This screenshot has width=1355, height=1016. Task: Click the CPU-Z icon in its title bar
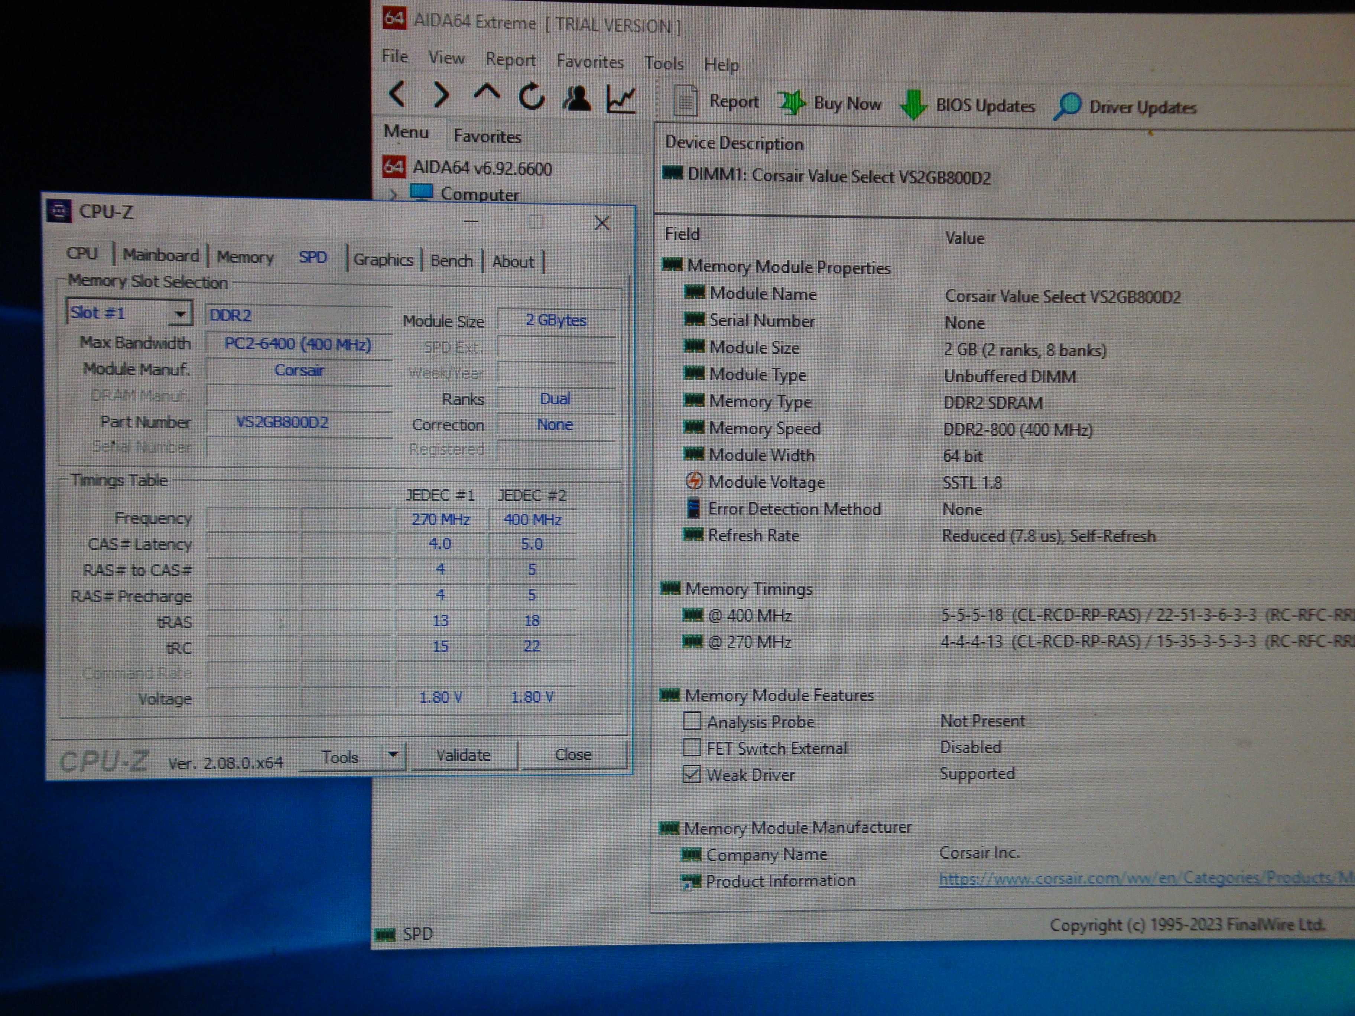[x=59, y=211]
